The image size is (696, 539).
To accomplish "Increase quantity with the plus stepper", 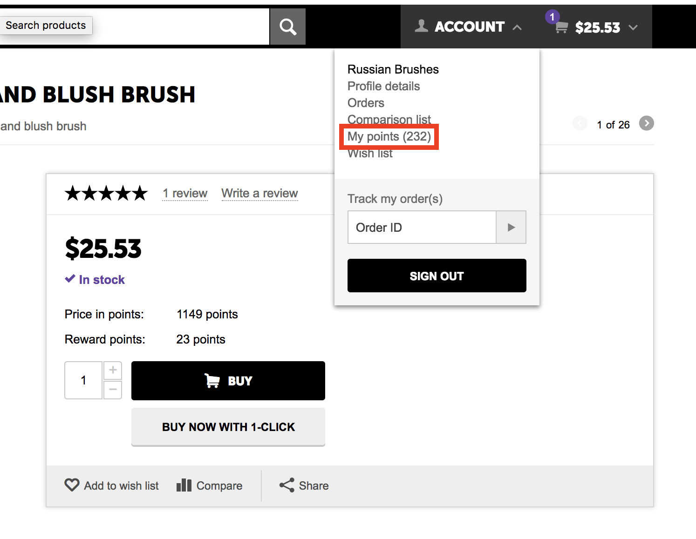I will 113,370.
